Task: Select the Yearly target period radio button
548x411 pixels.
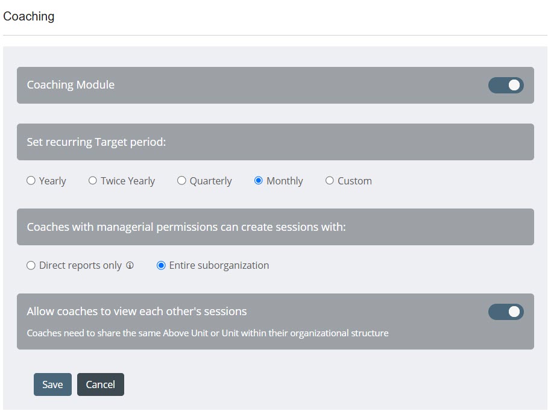Action: (31, 181)
